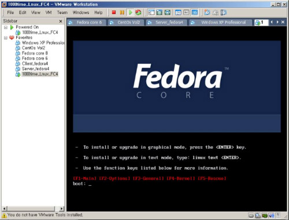Click the green Power On play button
289x220 pixels.
[x=131, y=12]
